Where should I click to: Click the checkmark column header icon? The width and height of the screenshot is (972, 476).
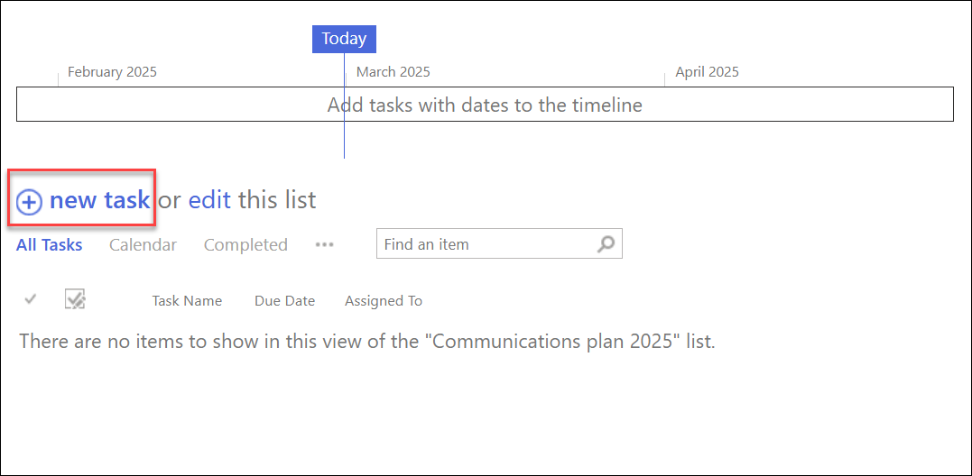click(31, 300)
